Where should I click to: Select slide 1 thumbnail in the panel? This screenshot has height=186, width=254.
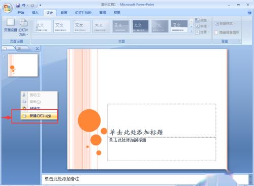[23, 65]
